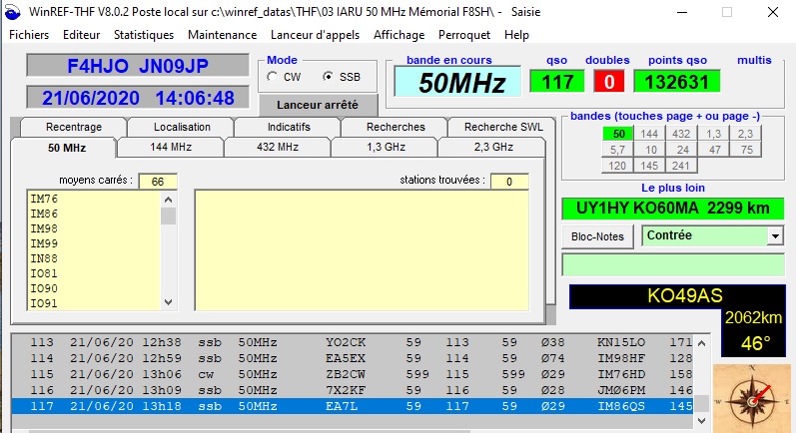Open the Perroquet menu
The image size is (796, 433).
(464, 35)
